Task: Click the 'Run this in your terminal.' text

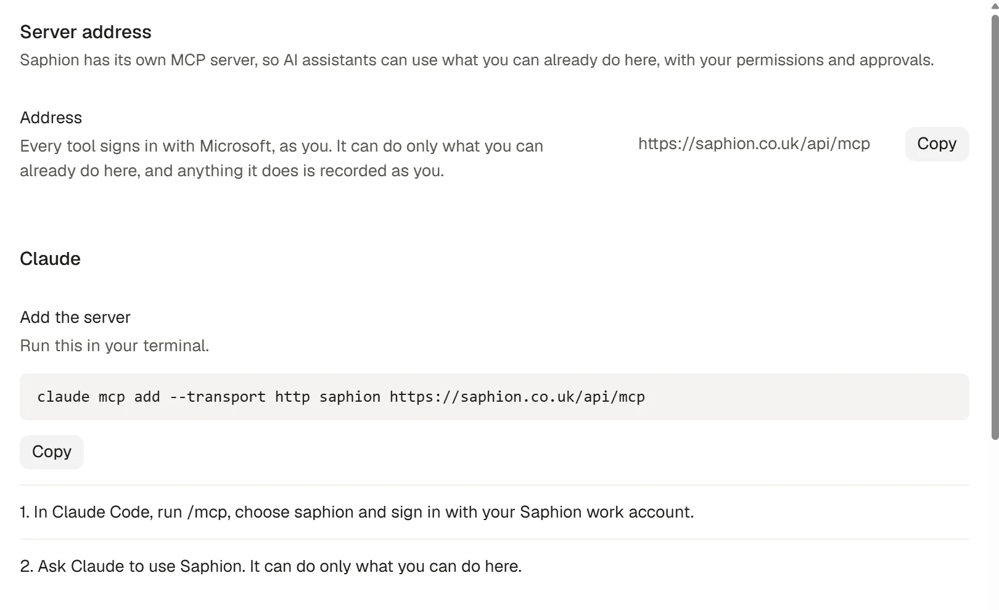Action: coord(115,346)
